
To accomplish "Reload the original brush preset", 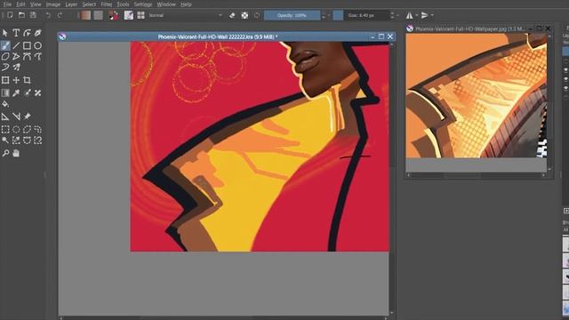I will [x=257, y=15].
